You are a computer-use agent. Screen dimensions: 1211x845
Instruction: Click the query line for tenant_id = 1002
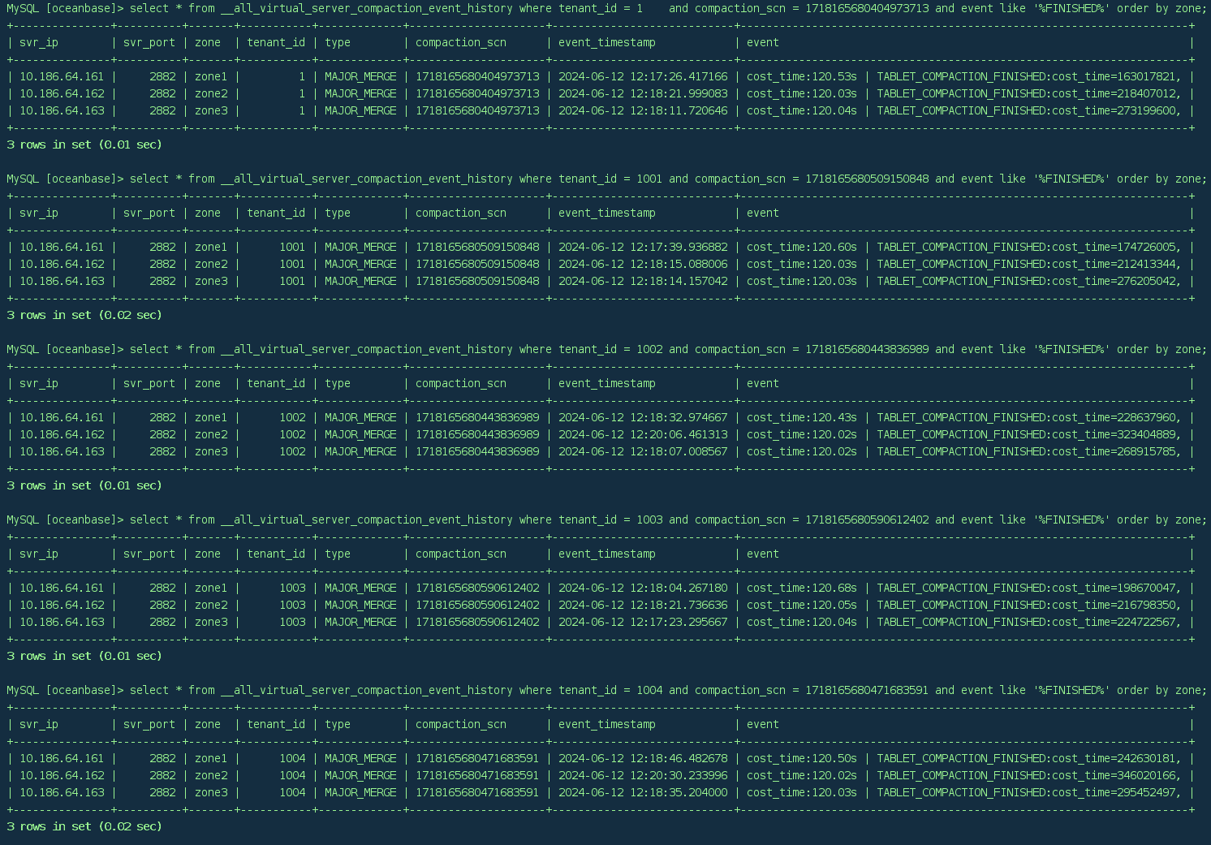coord(605,349)
